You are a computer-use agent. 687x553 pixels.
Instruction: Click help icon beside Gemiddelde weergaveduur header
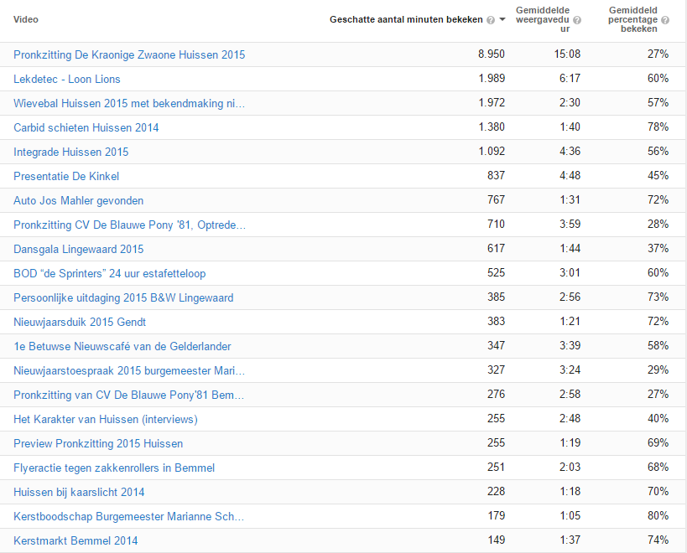click(577, 19)
